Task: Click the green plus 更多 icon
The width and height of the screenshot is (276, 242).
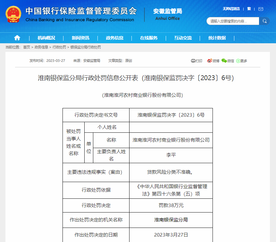Action: tap(238, 61)
